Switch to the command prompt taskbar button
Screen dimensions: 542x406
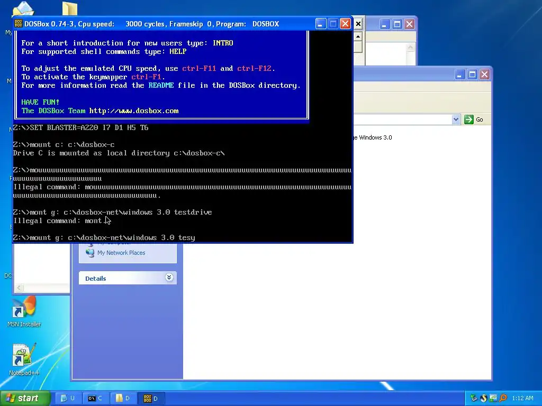click(95, 398)
